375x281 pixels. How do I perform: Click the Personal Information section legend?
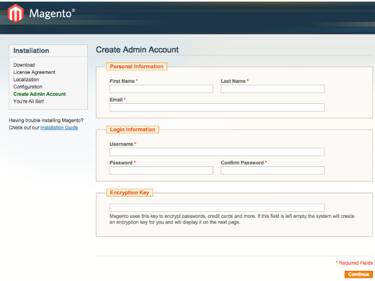(x=137, y=66)
